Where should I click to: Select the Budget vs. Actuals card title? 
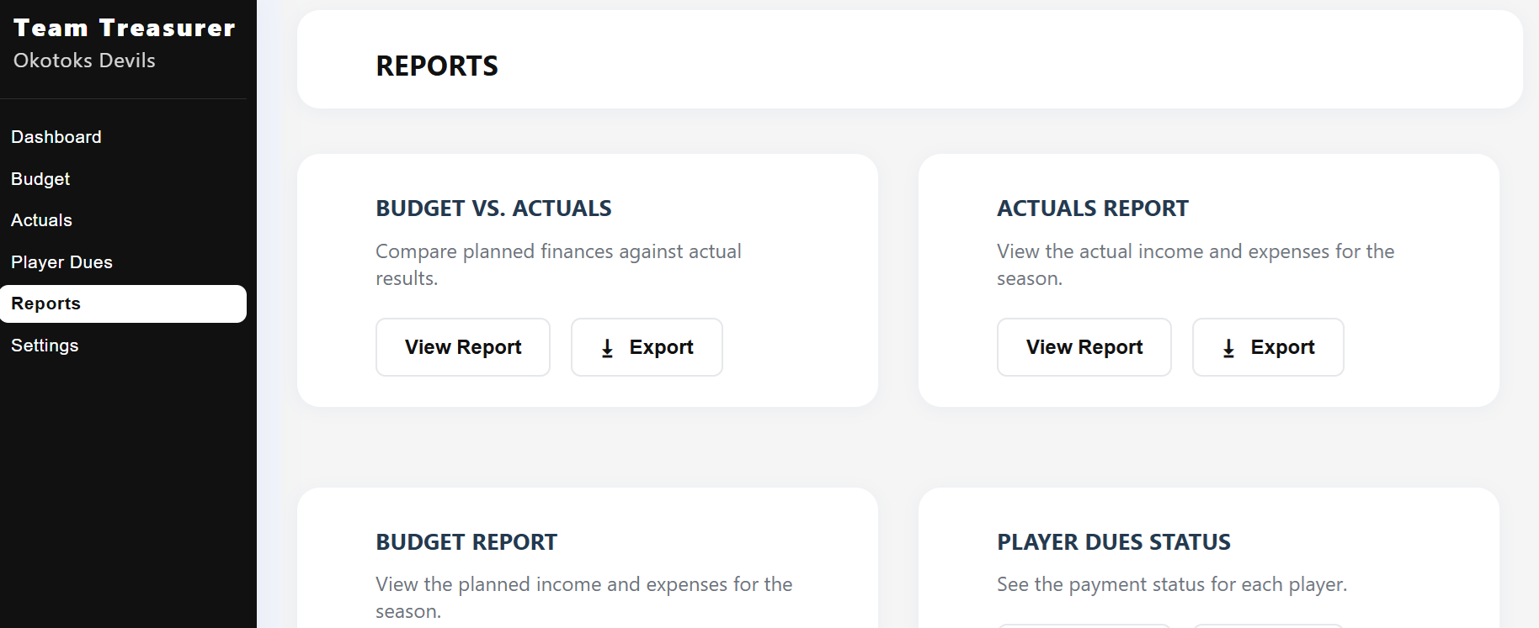coord(493,208)
